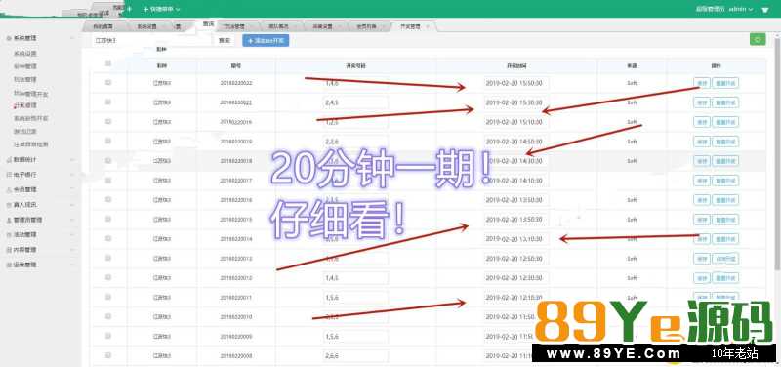Tick the select-all checkbox in table header
The width and height of the screenshot is (781, 367).
(x=108, y=63)
